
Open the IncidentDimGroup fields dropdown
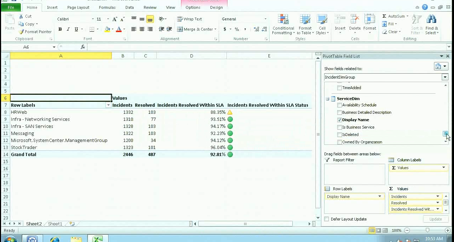click(445, 77)
